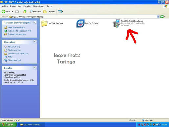Collapse the Otros sitios panel

[35, 42]
